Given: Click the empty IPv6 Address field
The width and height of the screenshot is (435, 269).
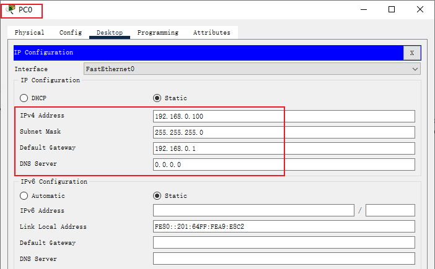Looking at the screenshot, I should click(x=253, y=210).
